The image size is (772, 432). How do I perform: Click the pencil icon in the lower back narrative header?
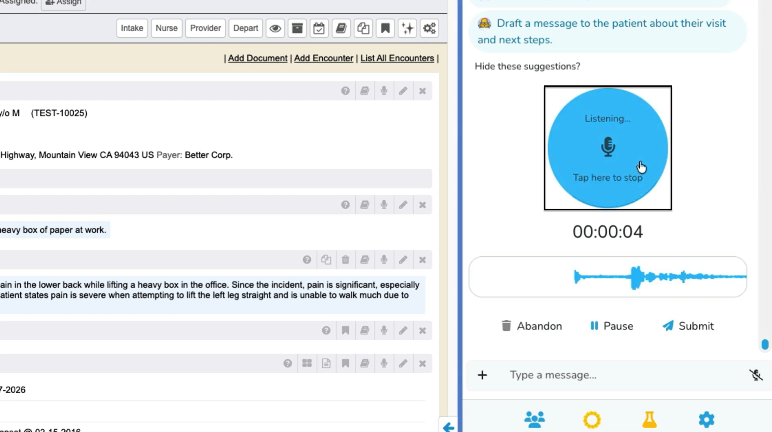click(403, 260)
